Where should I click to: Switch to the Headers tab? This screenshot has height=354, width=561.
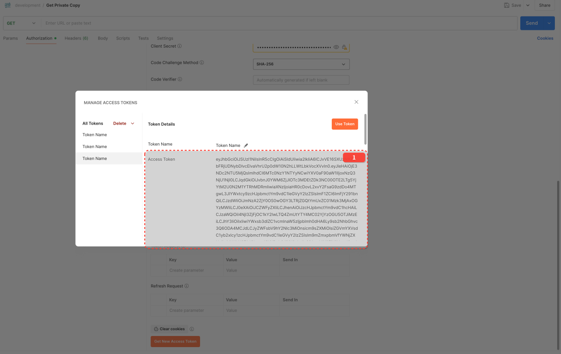pos(76,38)
